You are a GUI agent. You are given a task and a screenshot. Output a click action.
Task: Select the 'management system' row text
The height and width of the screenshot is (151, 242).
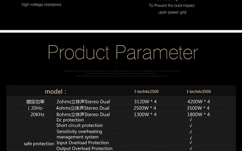pyautogui.click(x=77, y=137)
